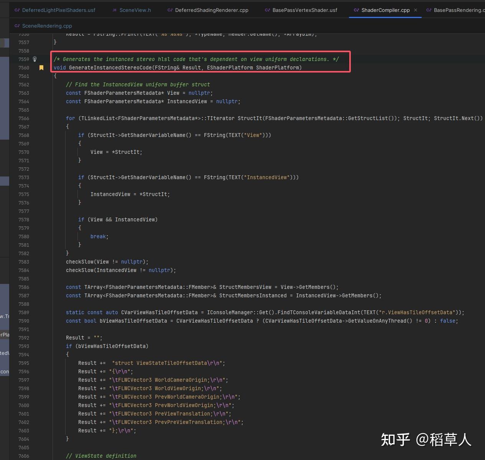Click the file icon on DeferredLightPixelShaders.usf tab
The height and width of the screenshot is (460, 485).
(17, 10)
